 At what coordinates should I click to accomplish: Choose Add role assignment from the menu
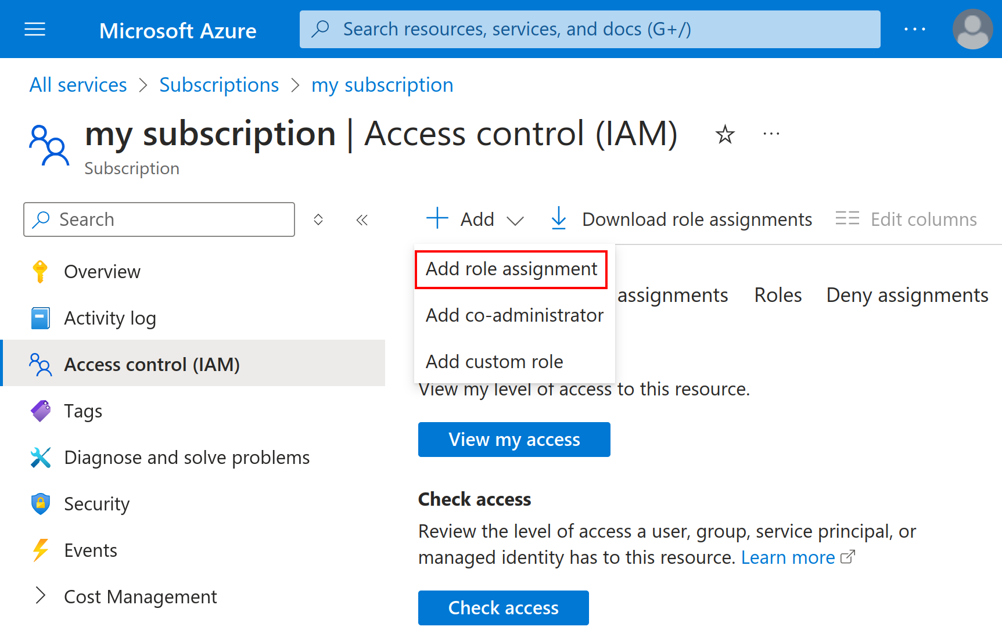coord(511,269)
